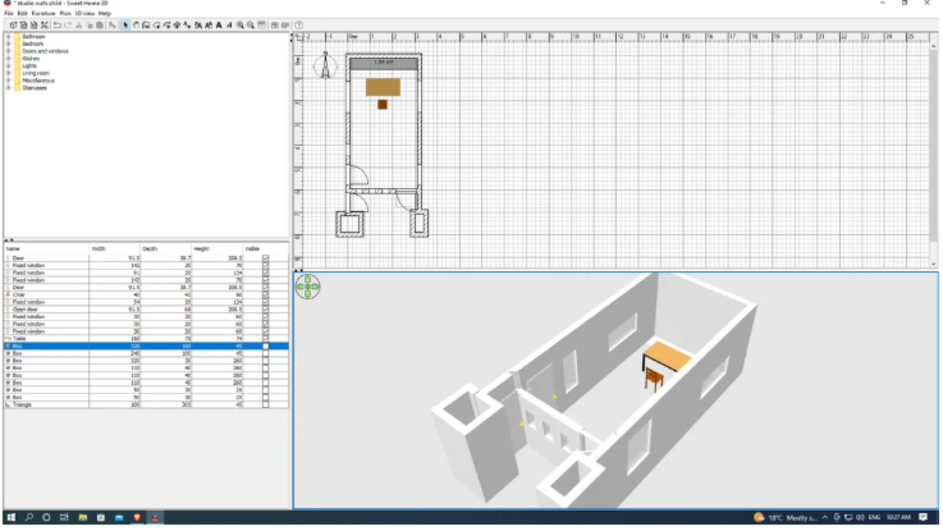Image resolution: width=943 pixels, height=531 pixels.
Task: Click the 3D view navigation arrows control
Action: pos(308,286)
